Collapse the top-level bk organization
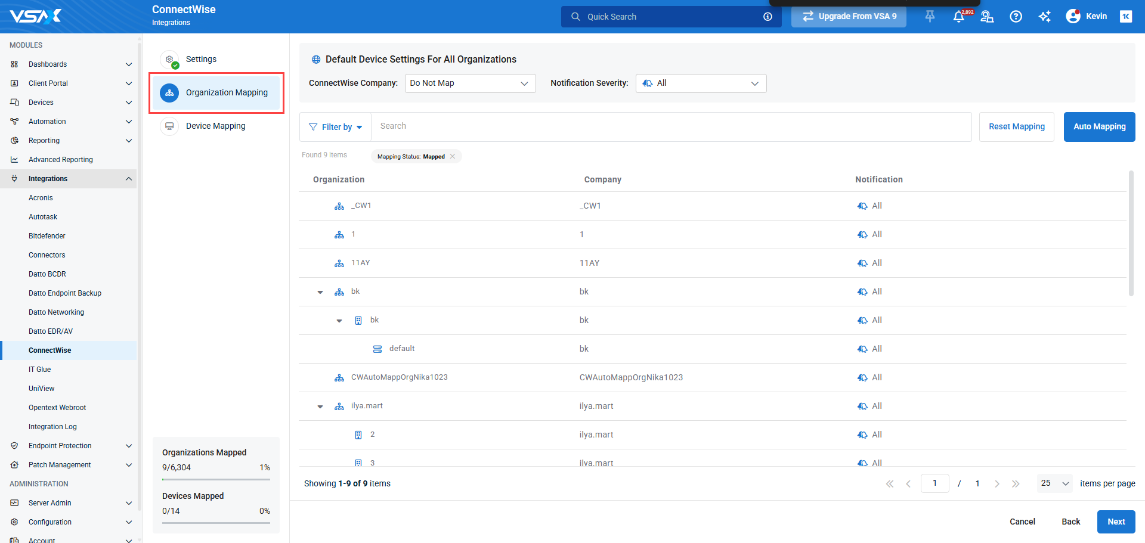 [x=320, y=292]
